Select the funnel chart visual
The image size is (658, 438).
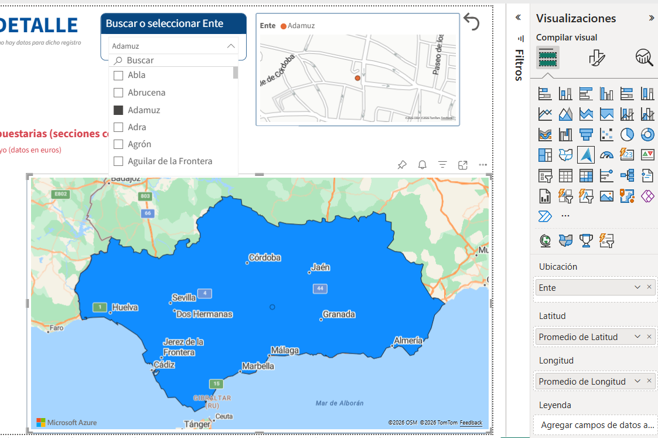coord(586,134)
